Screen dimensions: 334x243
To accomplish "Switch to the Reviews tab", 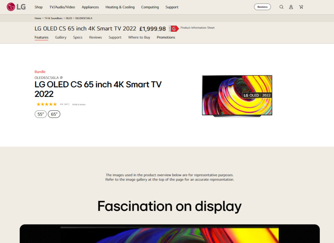I will click(x=95, y=37).
